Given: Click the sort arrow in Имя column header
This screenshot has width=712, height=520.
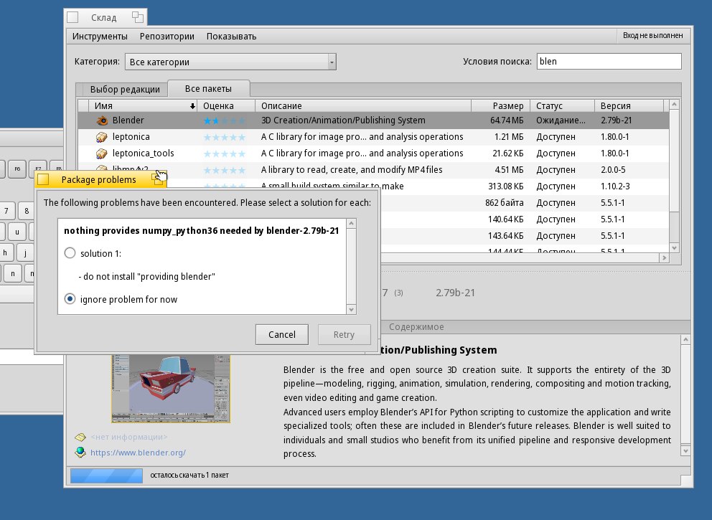Looking at the screenshot, I should (192, 106).
